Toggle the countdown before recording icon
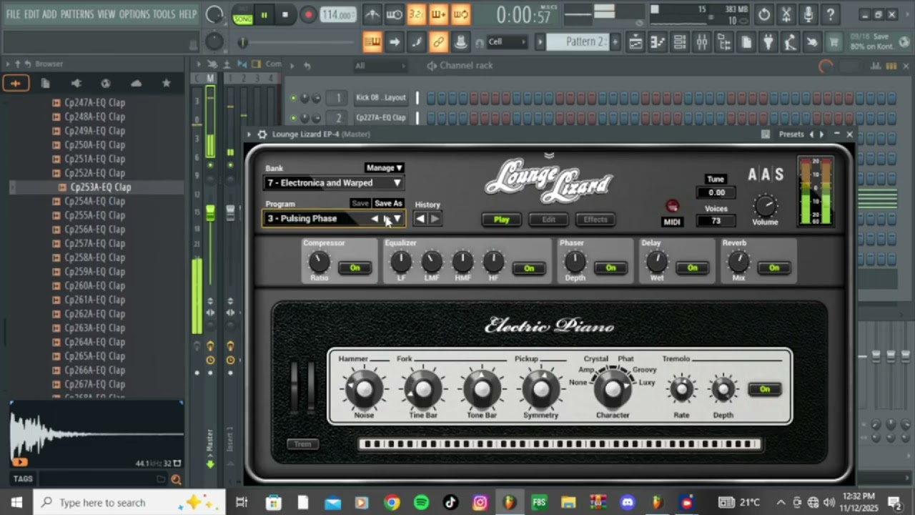Image resolution: width=915 pixels, height=515 pixels. click(416, 15)
